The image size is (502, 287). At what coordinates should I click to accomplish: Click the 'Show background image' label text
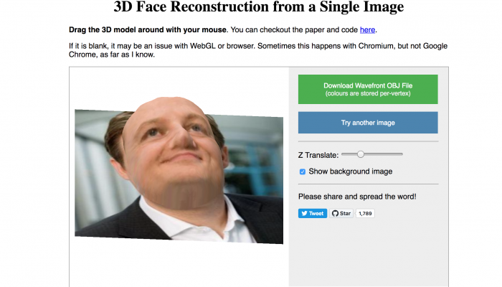click(x=350, y=171)
